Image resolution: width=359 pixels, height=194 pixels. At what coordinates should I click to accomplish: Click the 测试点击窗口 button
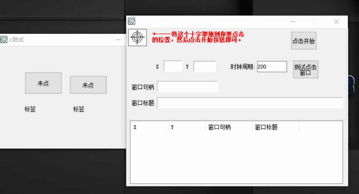pos(306,70)
